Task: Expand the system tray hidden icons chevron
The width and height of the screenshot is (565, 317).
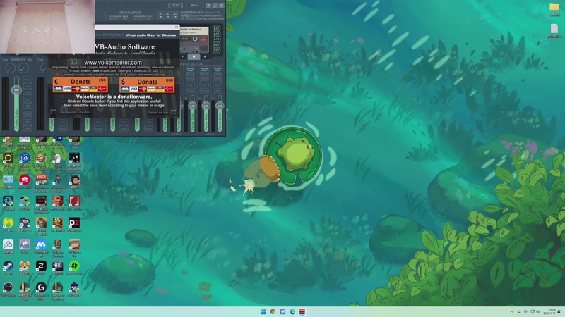Action: [511, 311]
